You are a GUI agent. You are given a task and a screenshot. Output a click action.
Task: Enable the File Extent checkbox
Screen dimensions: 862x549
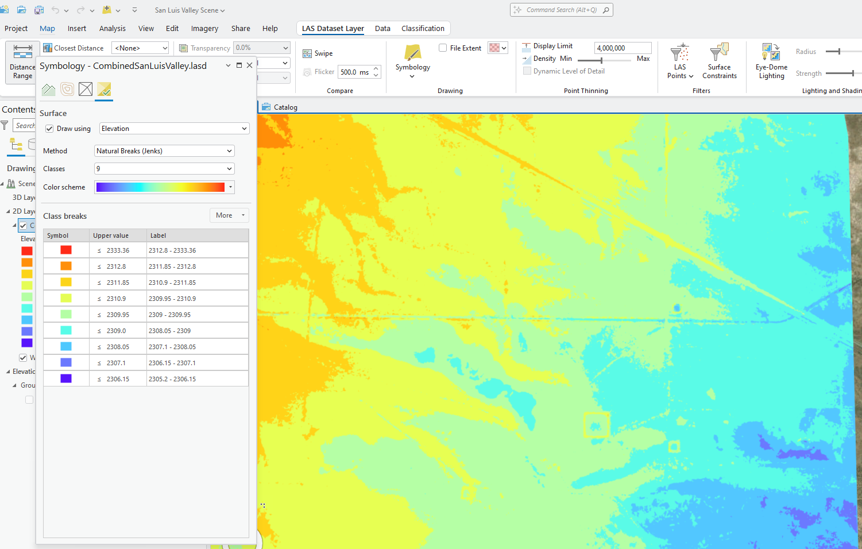443,48
